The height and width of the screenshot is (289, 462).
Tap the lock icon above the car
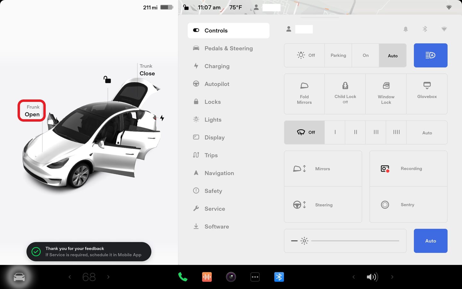[107, 79]
